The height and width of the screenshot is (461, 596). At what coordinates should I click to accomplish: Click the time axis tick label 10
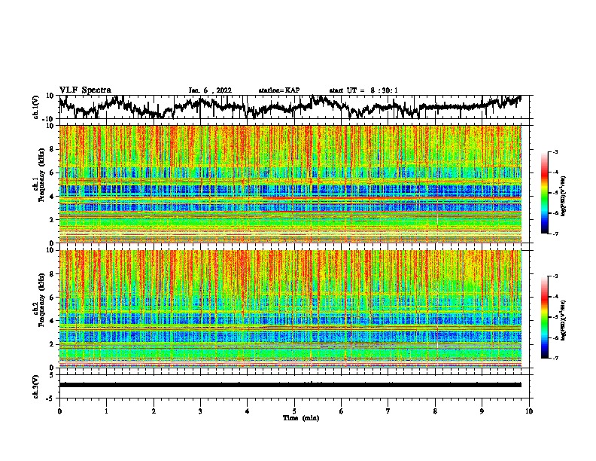529,411
